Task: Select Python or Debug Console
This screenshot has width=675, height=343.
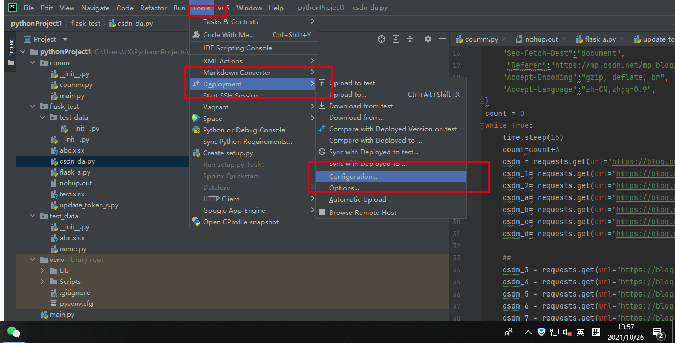Action: 252,130
